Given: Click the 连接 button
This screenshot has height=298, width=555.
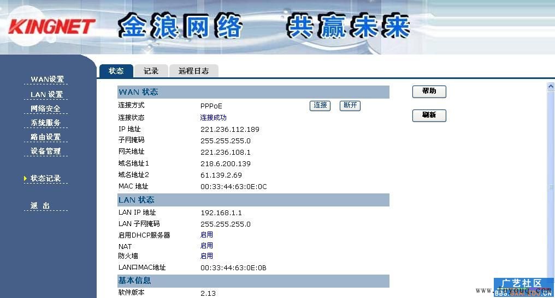Looking at the screenshot, I should tap(320, 106).
